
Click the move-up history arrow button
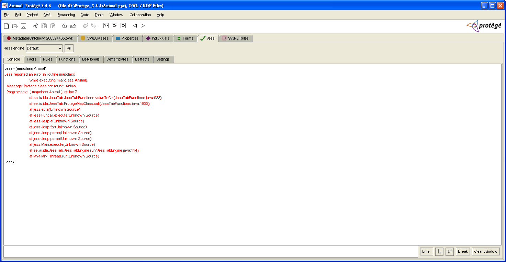439,251
